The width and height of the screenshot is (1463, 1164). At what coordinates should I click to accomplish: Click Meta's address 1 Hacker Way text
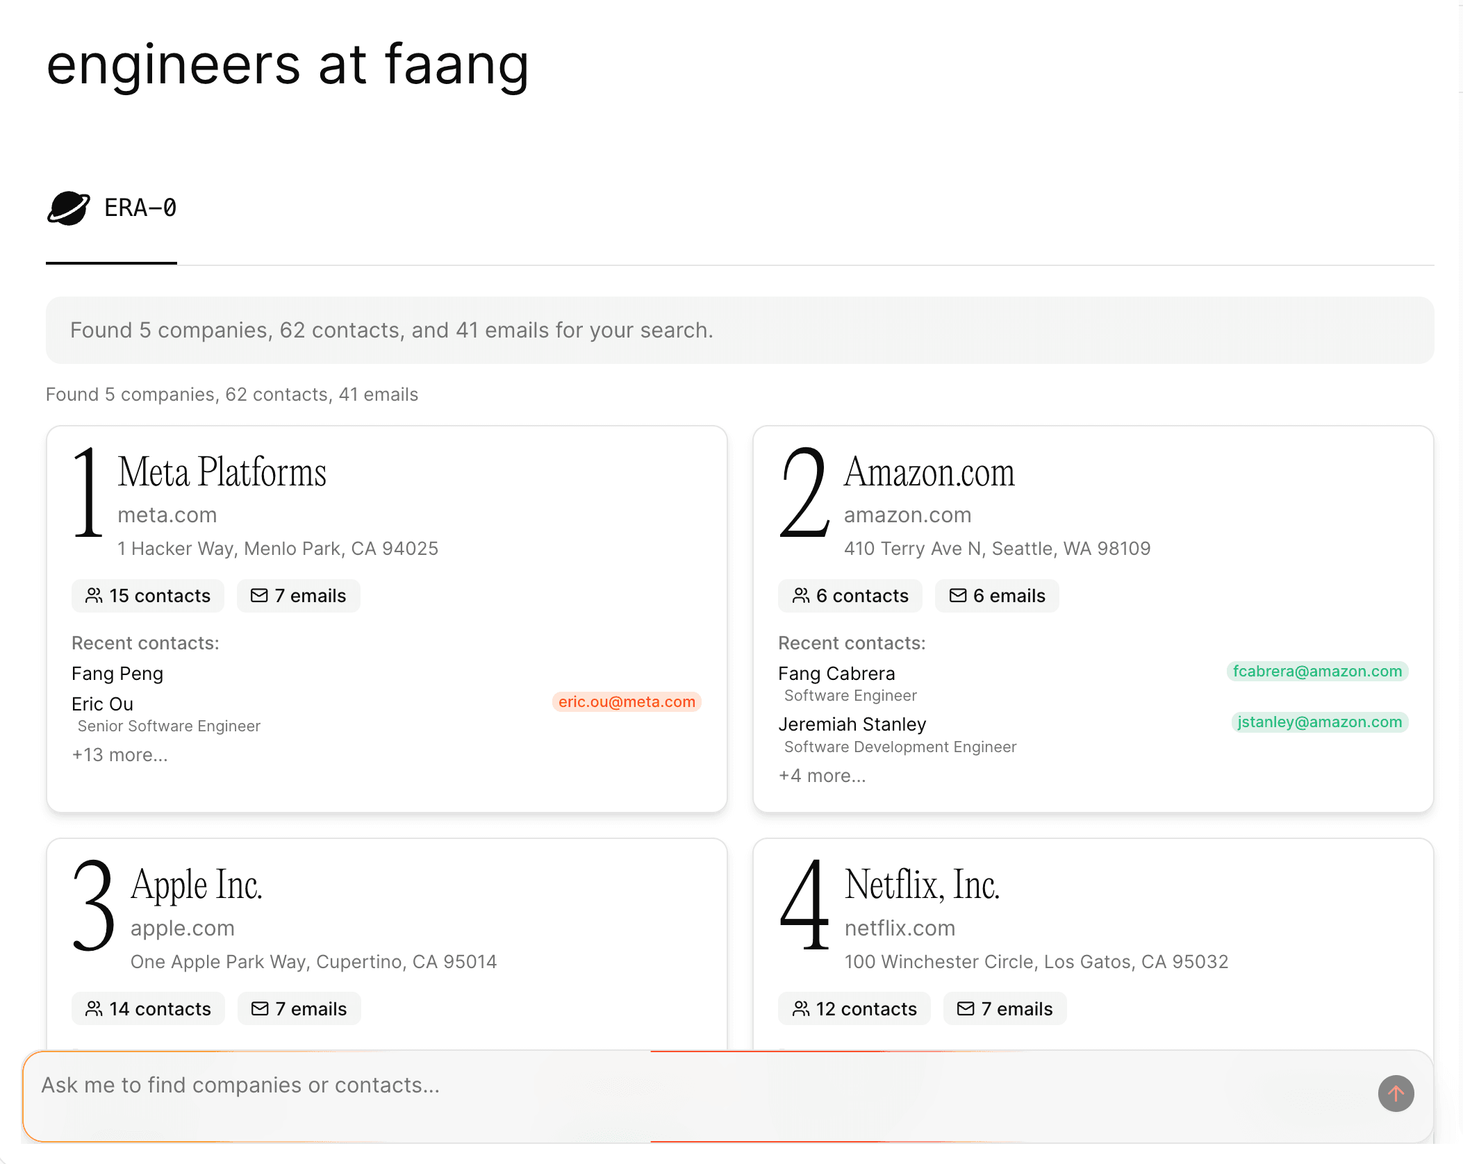click(x=278, y=549)
